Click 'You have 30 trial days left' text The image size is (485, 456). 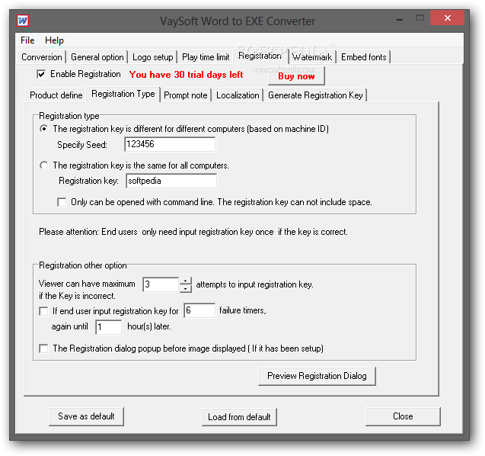pos(187,75)
